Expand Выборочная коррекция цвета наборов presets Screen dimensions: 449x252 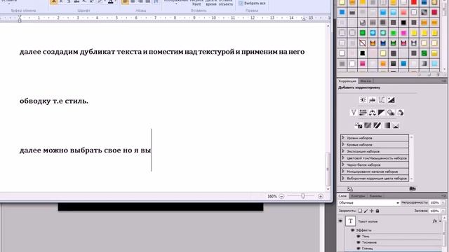(x=343, y=178)
